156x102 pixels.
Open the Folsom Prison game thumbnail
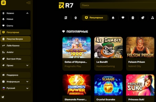[140, 48]
